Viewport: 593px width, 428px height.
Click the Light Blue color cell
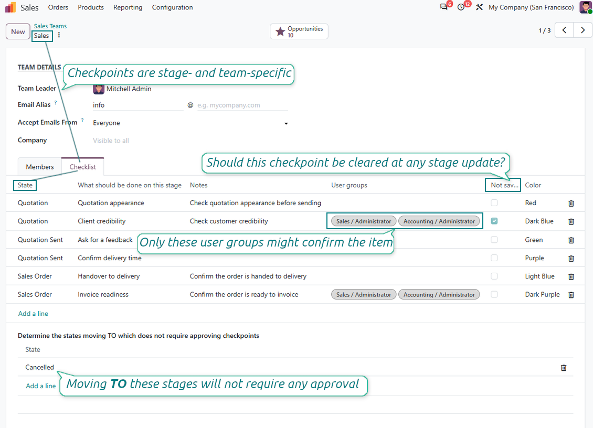[539, 276]
